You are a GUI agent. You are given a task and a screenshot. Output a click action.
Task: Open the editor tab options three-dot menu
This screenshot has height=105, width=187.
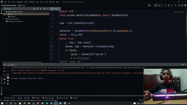click(186, 9)
